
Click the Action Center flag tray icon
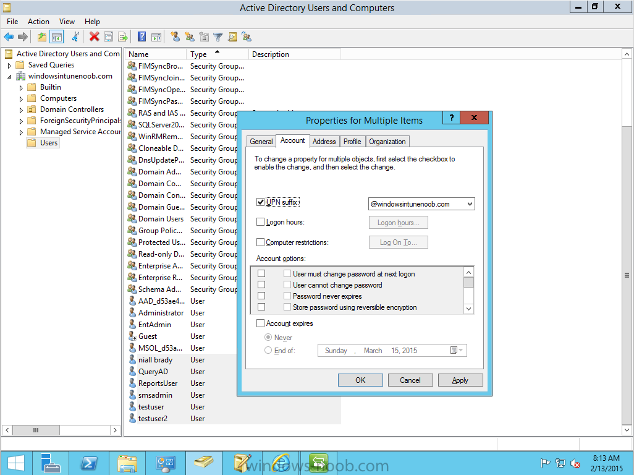pyautogui.click(x=545, y=463)
